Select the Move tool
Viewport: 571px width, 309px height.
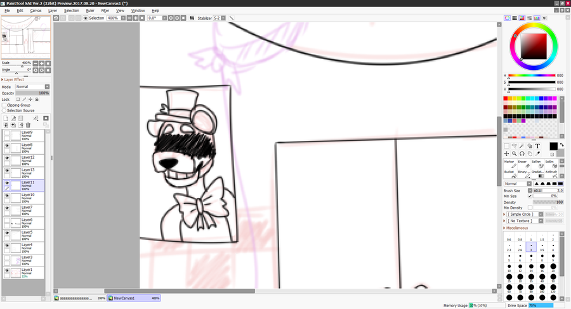[506, 154]
